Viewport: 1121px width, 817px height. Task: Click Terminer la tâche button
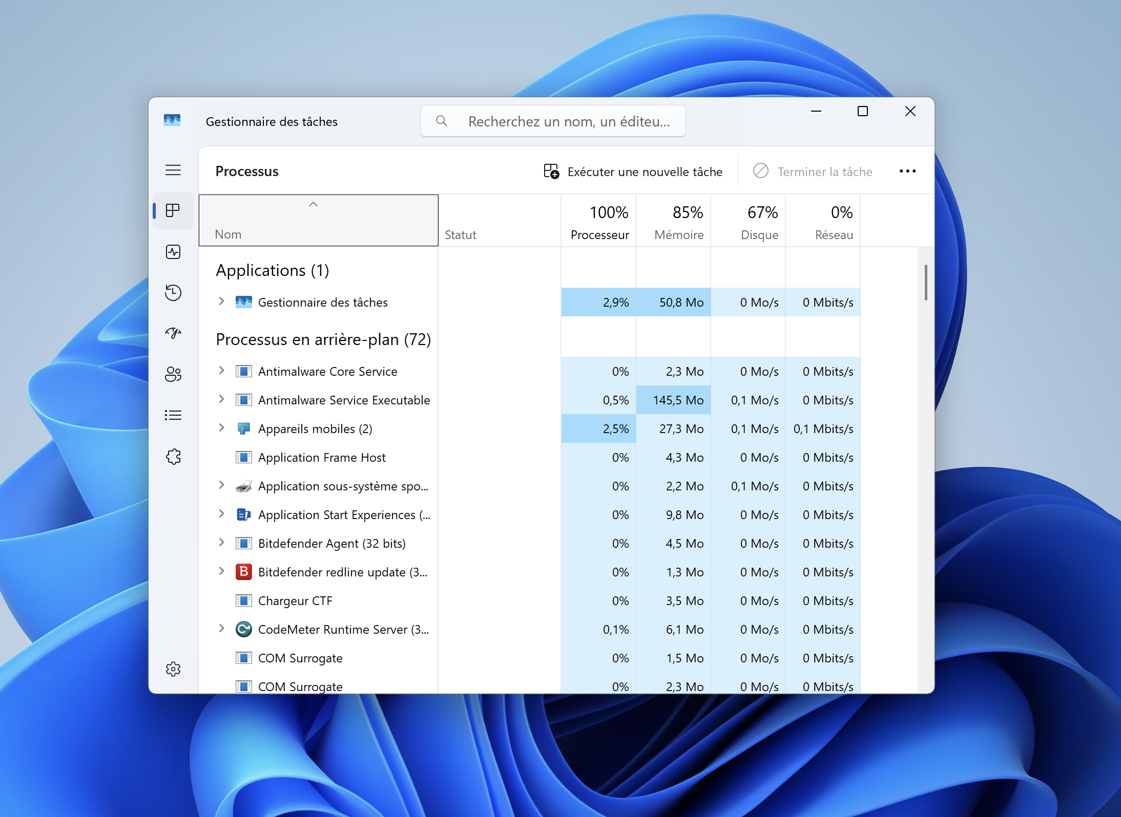[x=813, y=171]
